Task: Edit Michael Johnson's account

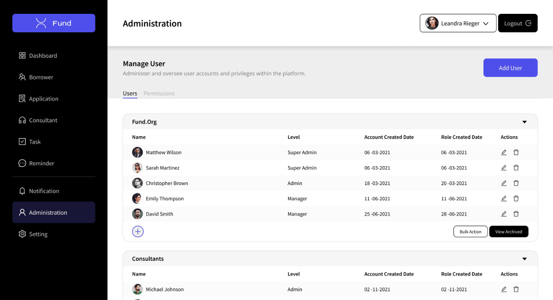Action: [504, 289]
